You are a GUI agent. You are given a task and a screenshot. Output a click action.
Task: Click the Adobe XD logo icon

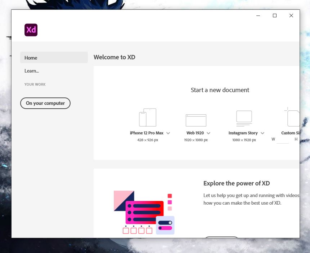click(31, 30)
